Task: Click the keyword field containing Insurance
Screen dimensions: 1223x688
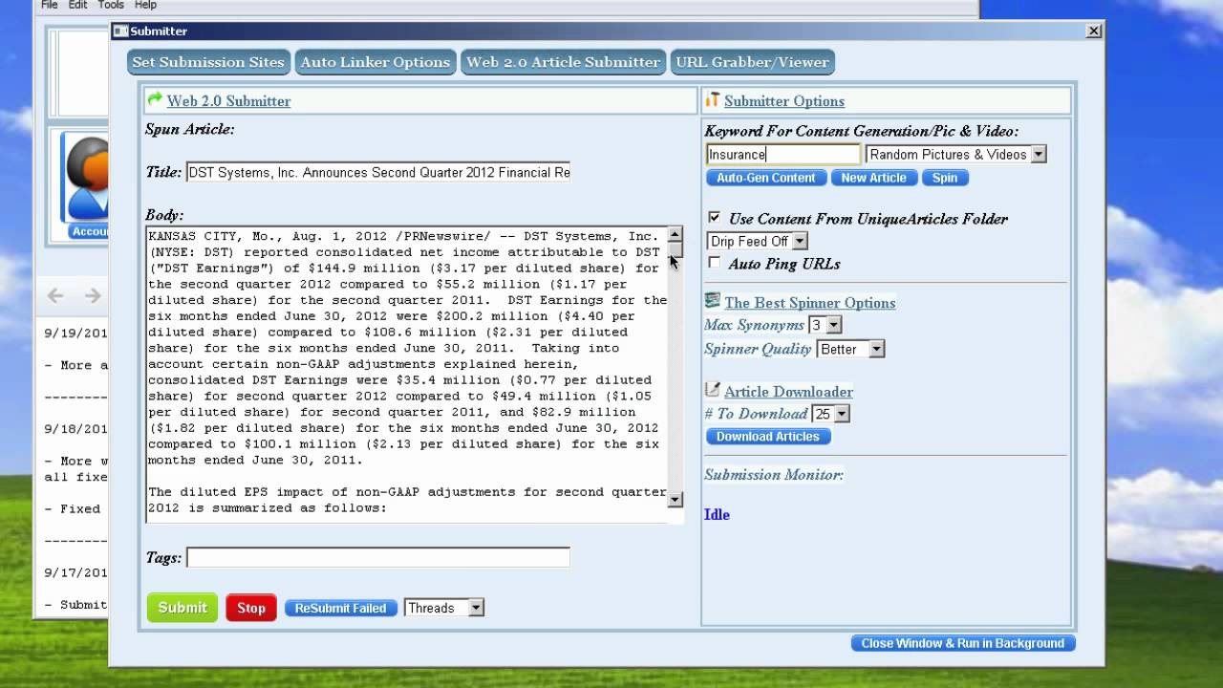Action: tap(783, 154)
